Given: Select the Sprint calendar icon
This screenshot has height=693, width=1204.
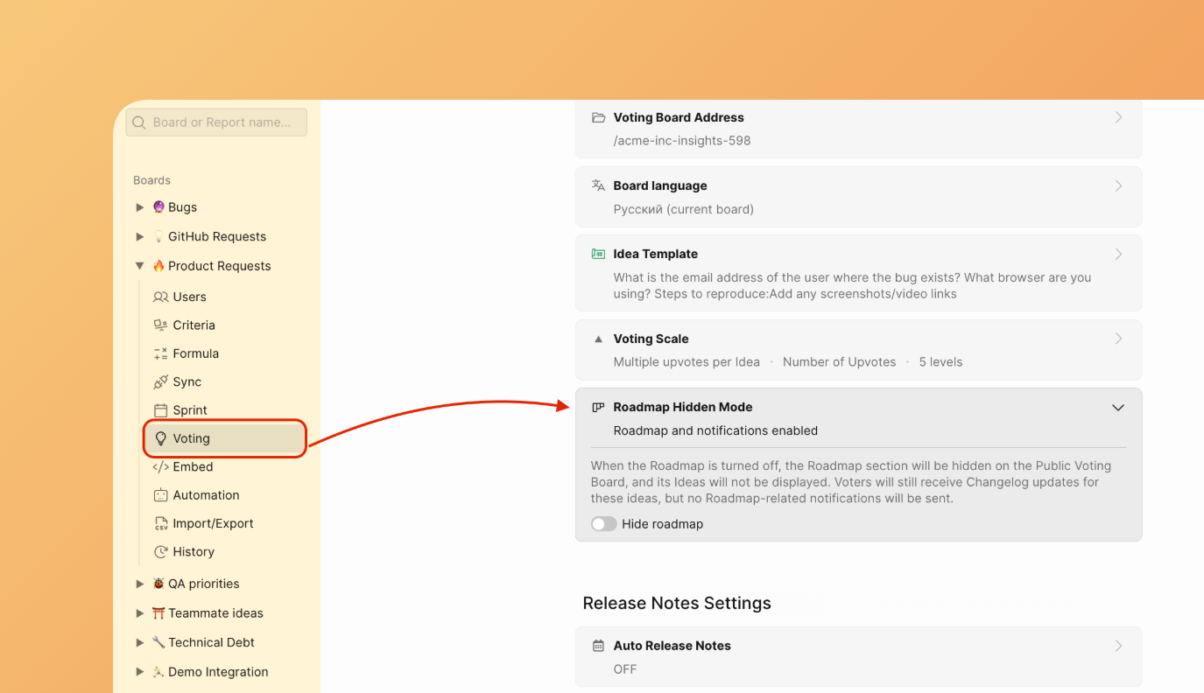Looking at the screenshot, I should pyautogui.click(x=161, y=409).
